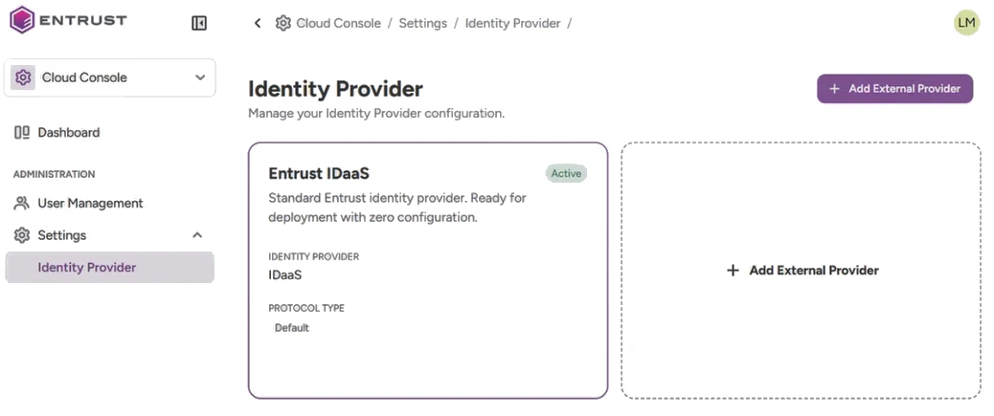This screenshot has height=416, width=994.
Task: Click the Dashboard sidebar icon
Action: pyautogui.click(x=22, y=132)
